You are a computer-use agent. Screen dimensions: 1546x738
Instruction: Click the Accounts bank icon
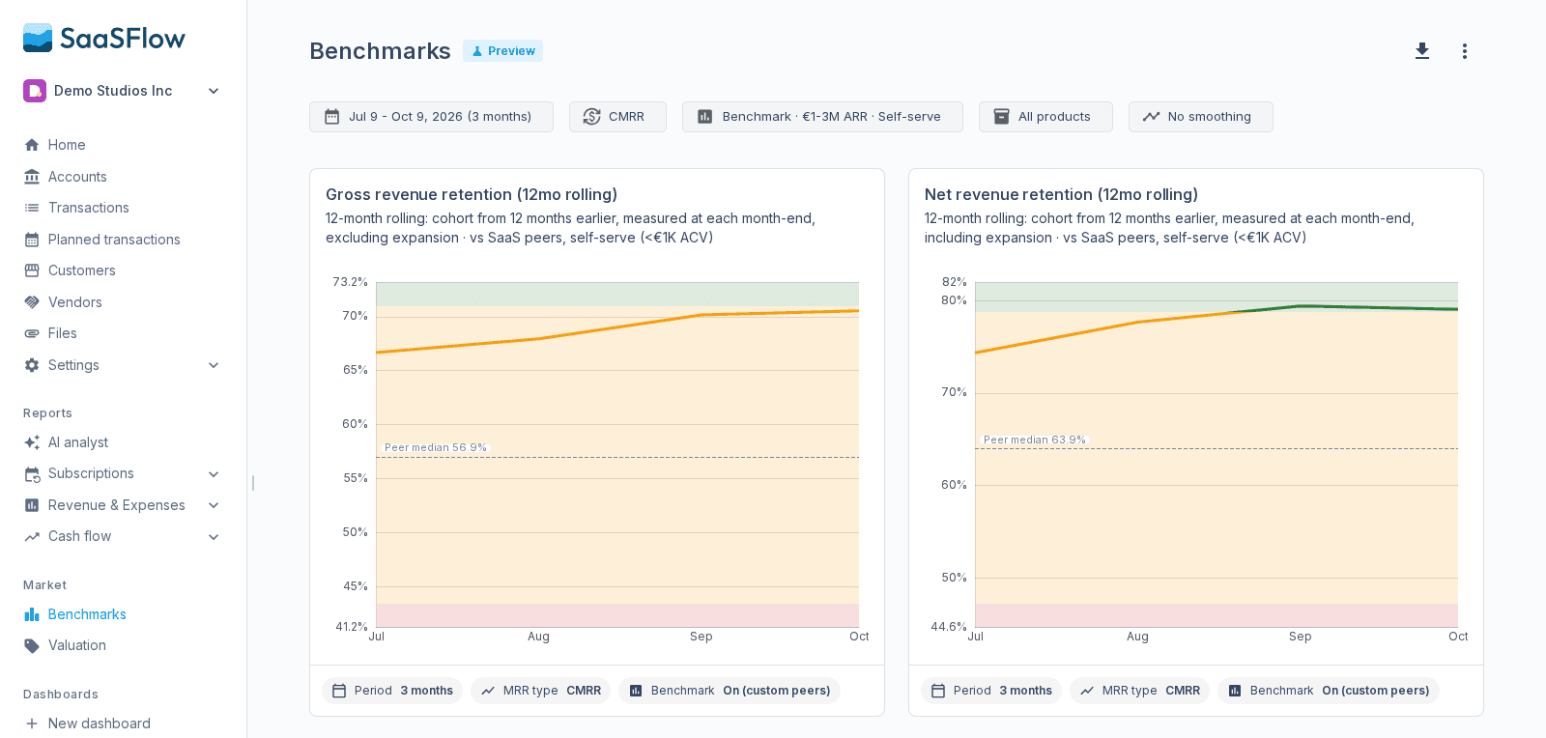(32, 177)
